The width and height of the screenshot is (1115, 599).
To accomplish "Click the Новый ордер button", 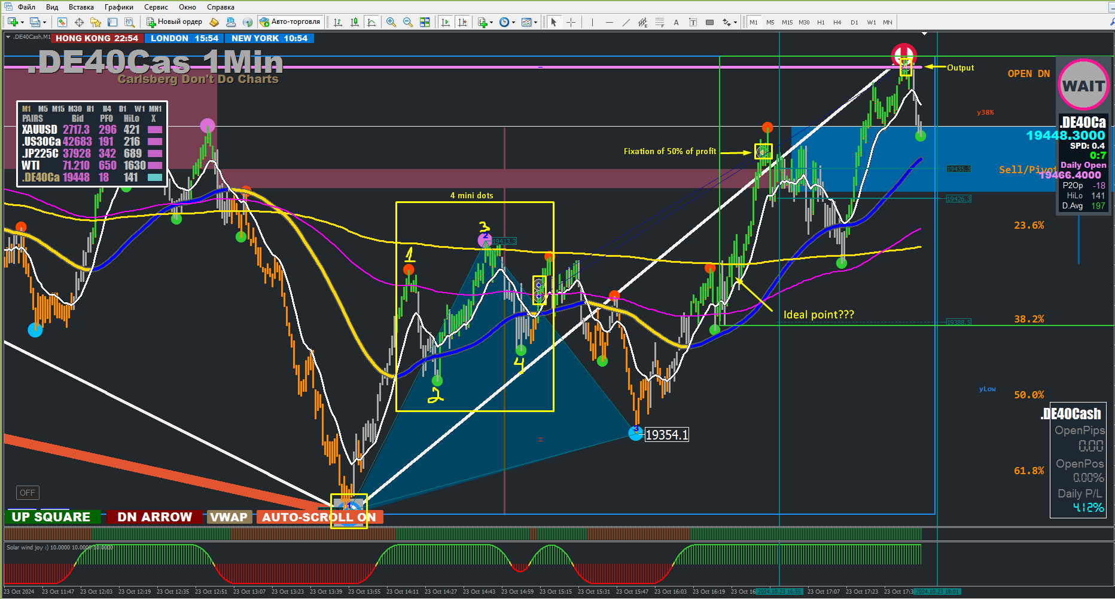I will 175,22.
